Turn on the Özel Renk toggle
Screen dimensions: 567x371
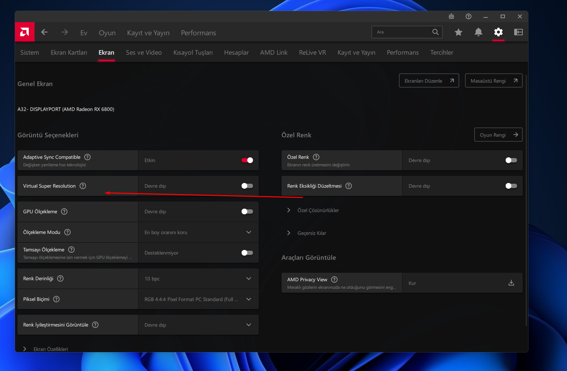[x=511, y=160]
